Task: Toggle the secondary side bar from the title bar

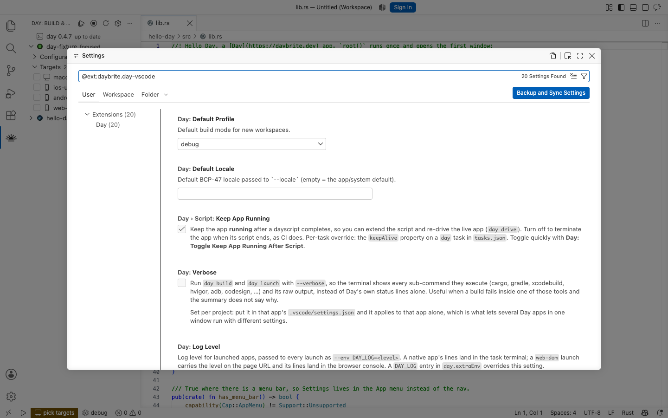Action: point(645,7)
